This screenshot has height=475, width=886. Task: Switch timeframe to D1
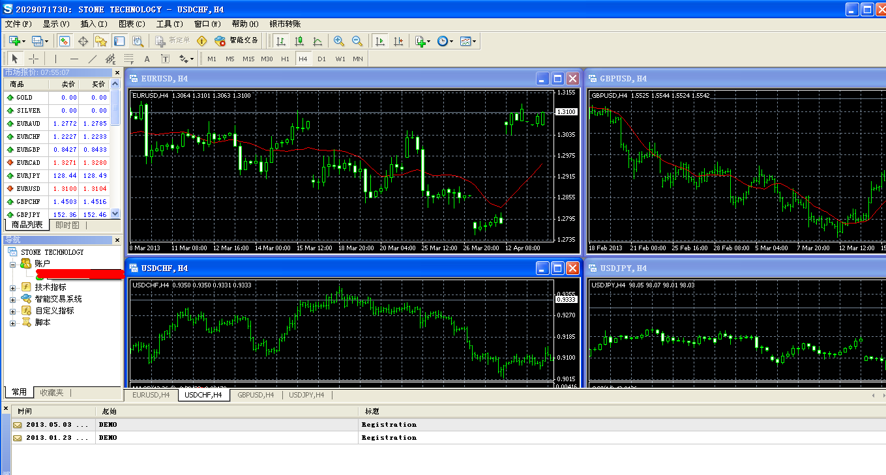(321, 59)
